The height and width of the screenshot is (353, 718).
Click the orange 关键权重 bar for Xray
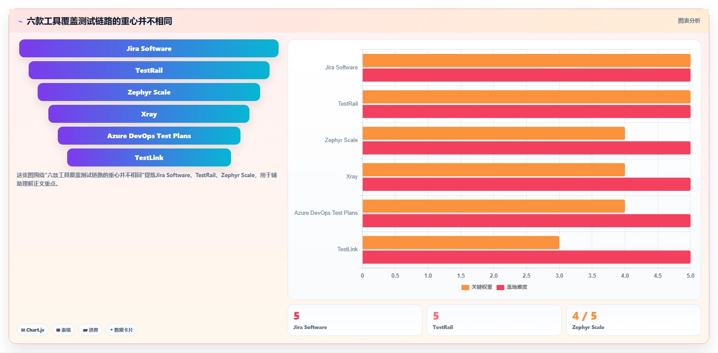coord(494,169)
